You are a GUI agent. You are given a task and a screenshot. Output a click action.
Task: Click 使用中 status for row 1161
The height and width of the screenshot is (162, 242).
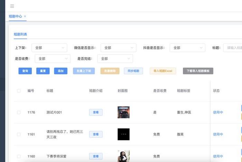pos(218,134)
